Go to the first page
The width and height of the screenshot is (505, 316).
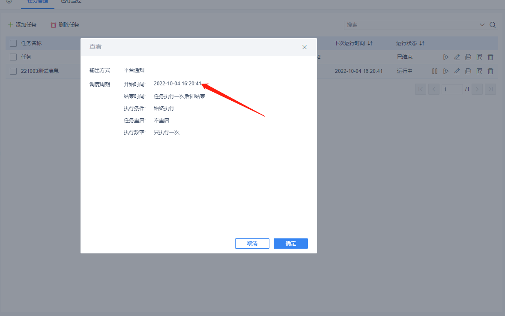click(x=421, y=89)
